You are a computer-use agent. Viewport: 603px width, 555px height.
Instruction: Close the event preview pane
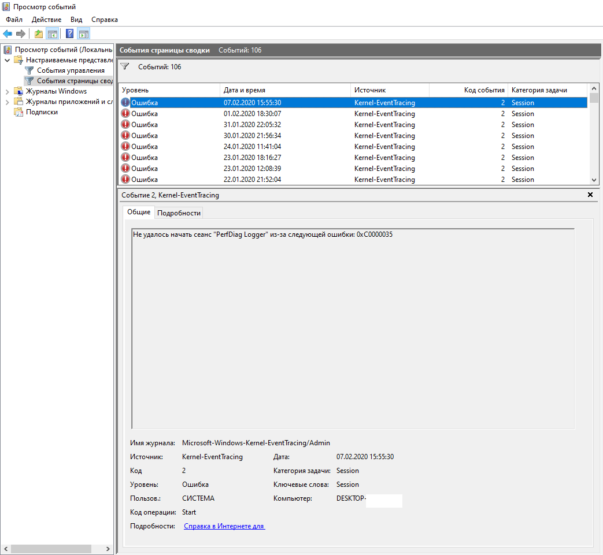pos(590,195)
